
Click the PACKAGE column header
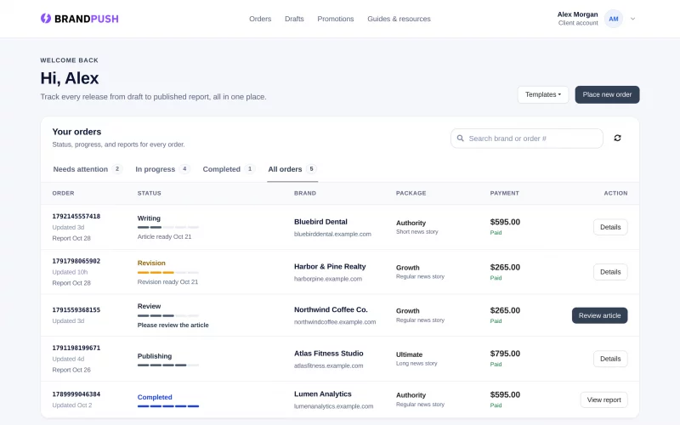click(411, 193)
